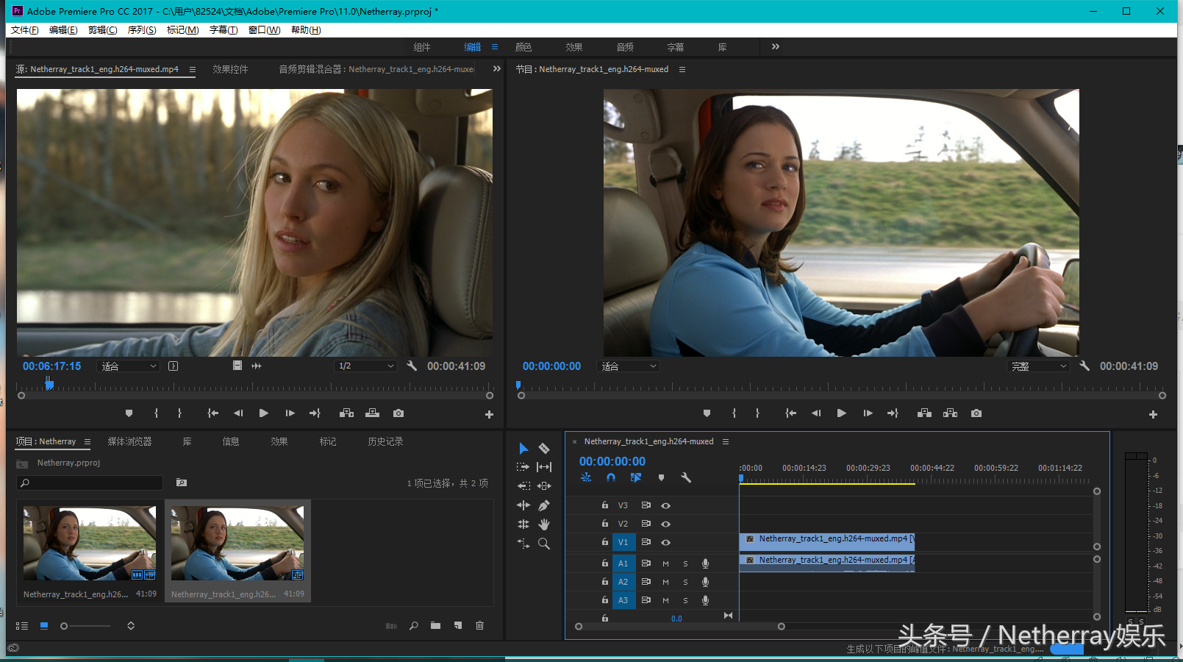1183x662 pixels.
Task: Select the Pen tool in tools panel
Action: (x=544, y=505)
